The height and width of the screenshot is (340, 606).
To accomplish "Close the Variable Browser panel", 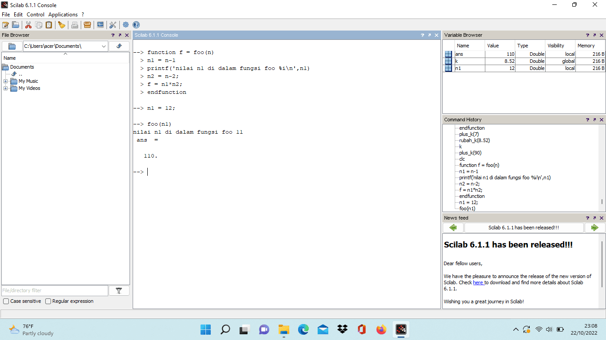I will (x=602, y=35).
